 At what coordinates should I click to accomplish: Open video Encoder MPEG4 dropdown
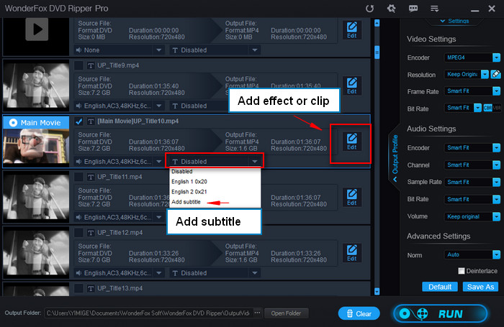pos(472,57)
